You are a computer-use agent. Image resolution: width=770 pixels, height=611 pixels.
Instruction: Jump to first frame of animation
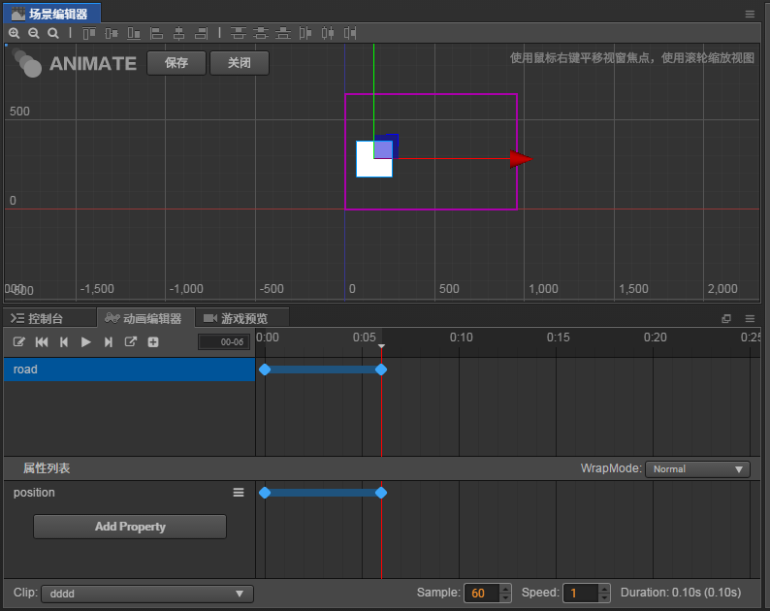(42, 341)
